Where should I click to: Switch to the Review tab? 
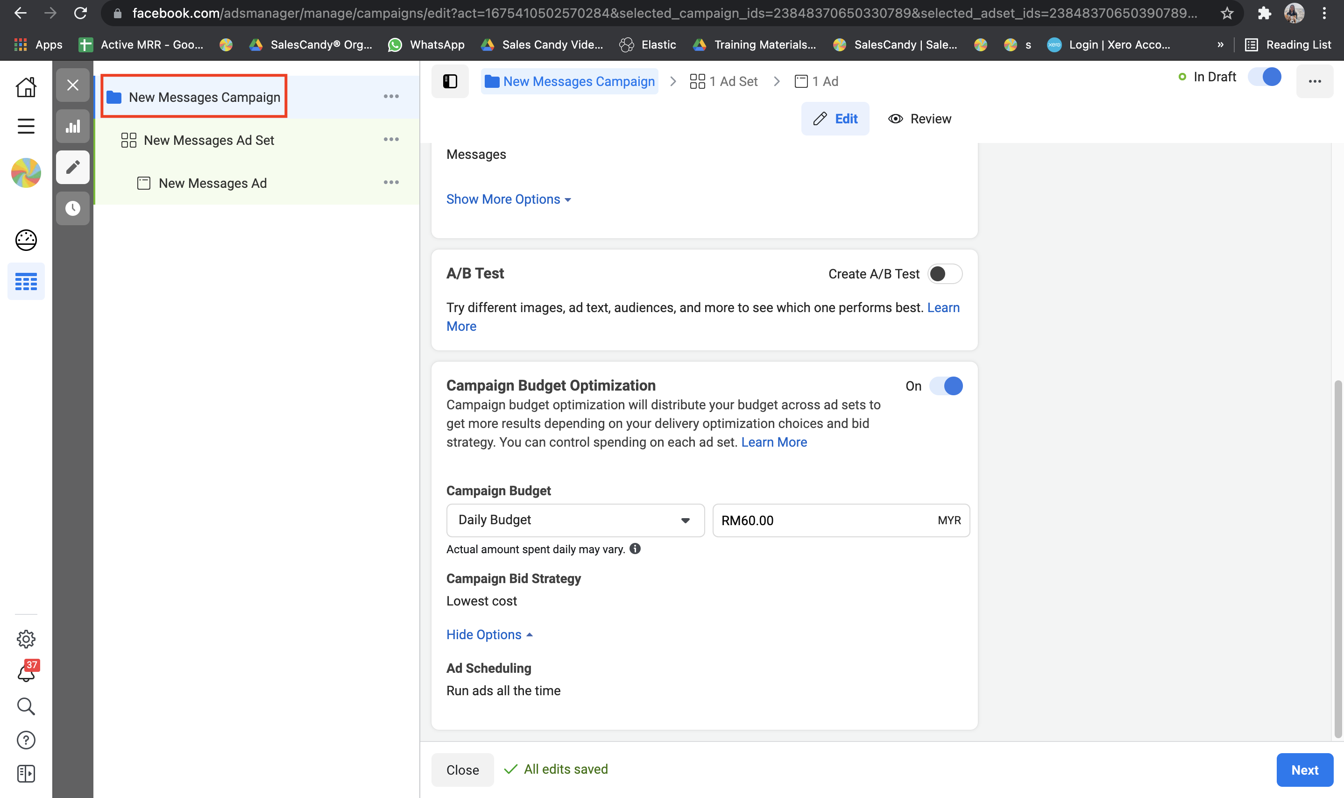click(920, 119)
